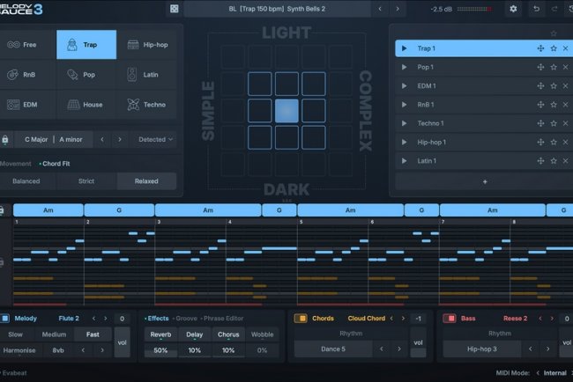Enable the Wobble effect
573x382 pixels.
(262, 334)
